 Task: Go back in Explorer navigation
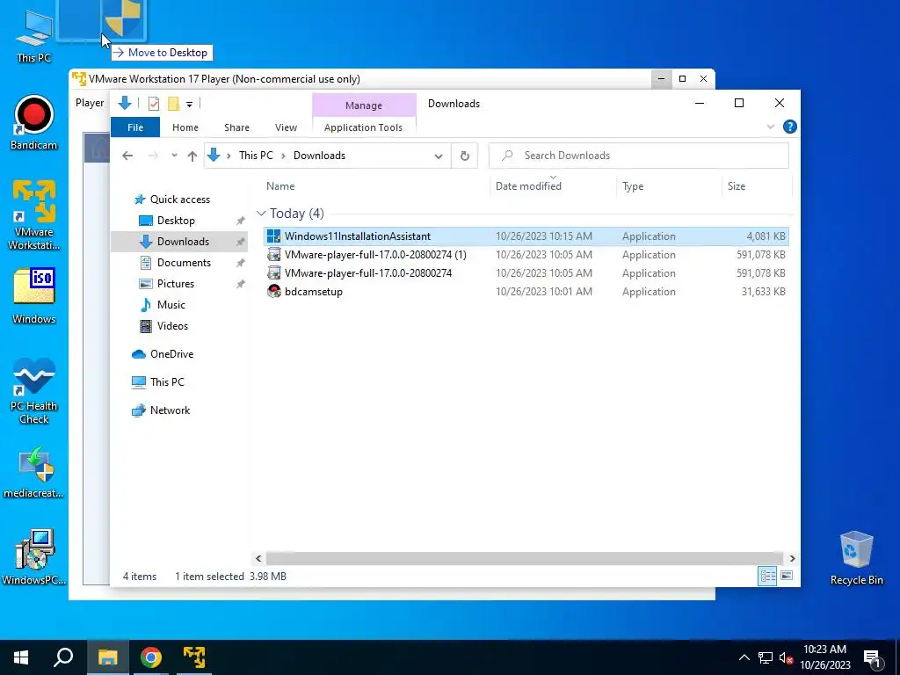(127, 156)
